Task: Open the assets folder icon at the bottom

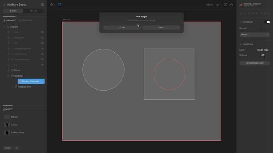Action: [x=16, y=148]
